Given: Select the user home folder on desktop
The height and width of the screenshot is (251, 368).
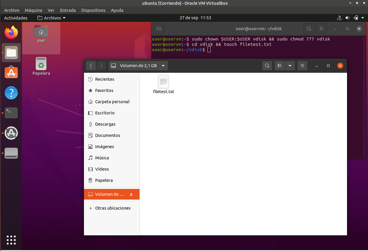Looking at the screenshot, I should tap(41, 34).
